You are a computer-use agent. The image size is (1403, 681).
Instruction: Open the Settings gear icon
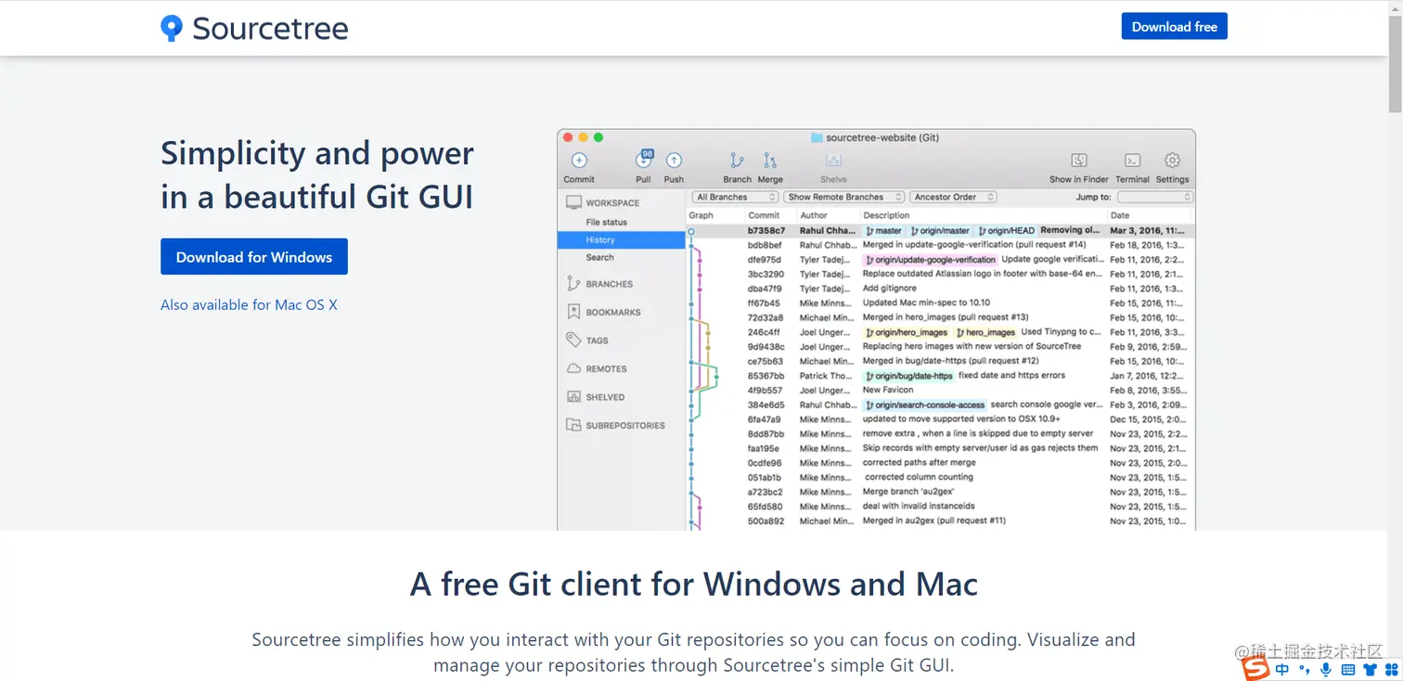point(1172,161)
